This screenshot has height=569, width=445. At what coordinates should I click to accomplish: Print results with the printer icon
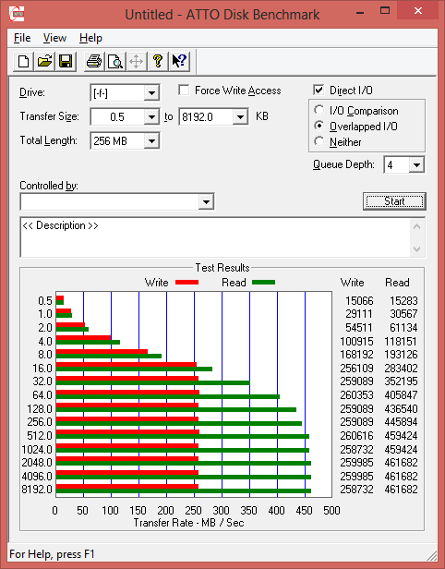(94, 61)
